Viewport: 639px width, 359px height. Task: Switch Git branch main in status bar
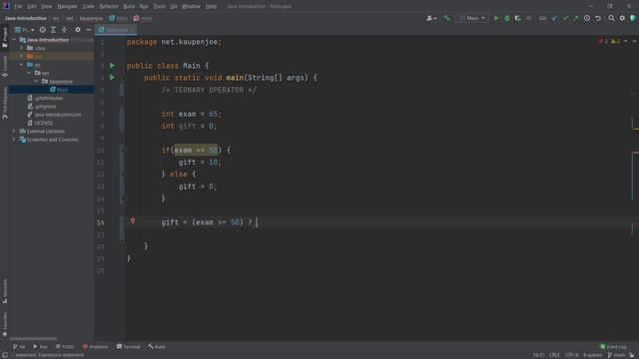616,355
